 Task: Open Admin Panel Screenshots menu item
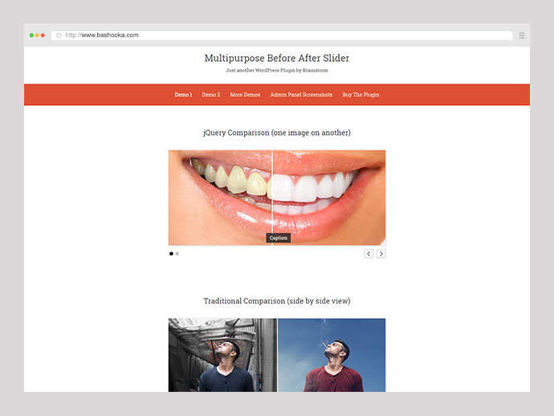(301, 95)
